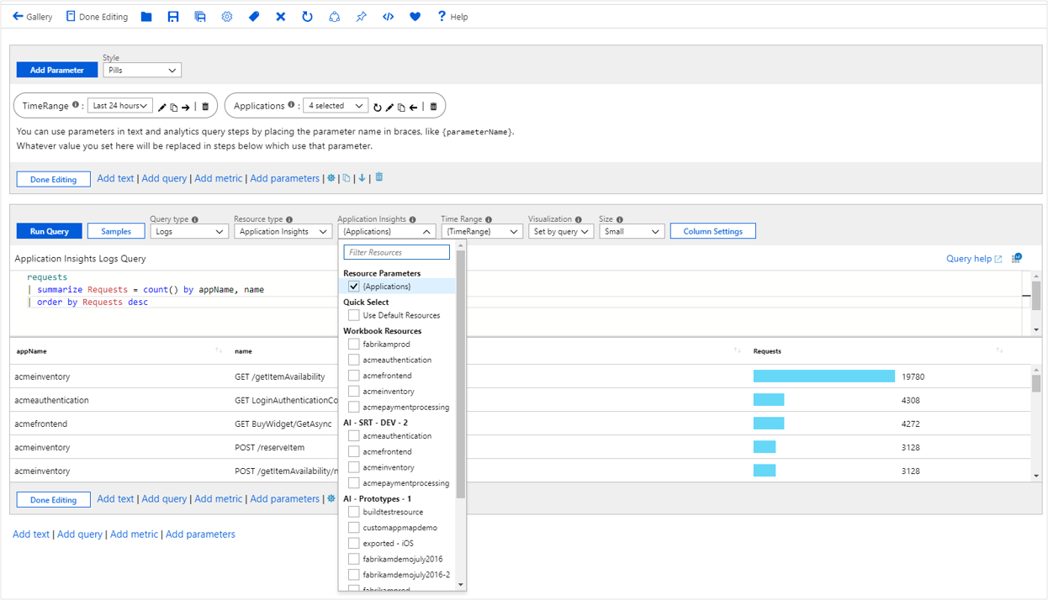Select the fabrikamprod workbook resource checkbox
1048x600 pixels.
(354, 345)
